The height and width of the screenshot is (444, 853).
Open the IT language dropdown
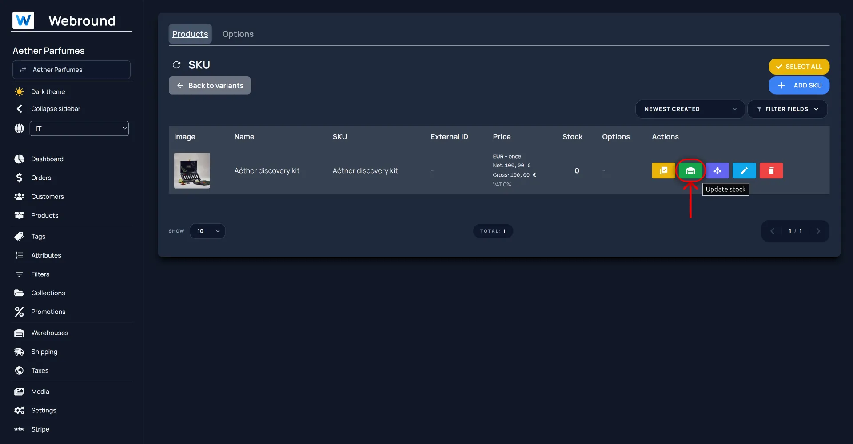click(x=79, y=128)
